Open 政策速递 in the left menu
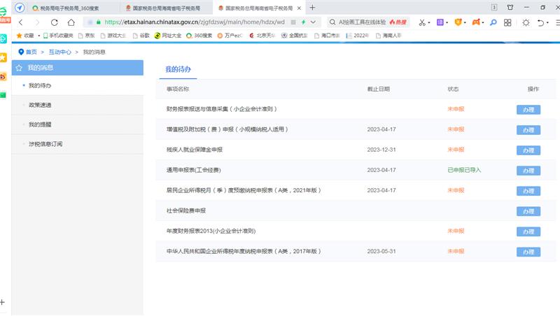This screenshot has width=560, height=316. (40, 105)
